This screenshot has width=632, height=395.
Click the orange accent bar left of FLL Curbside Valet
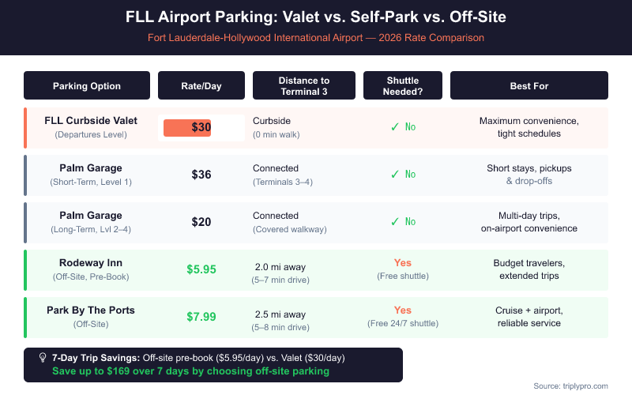click(25, 127)
